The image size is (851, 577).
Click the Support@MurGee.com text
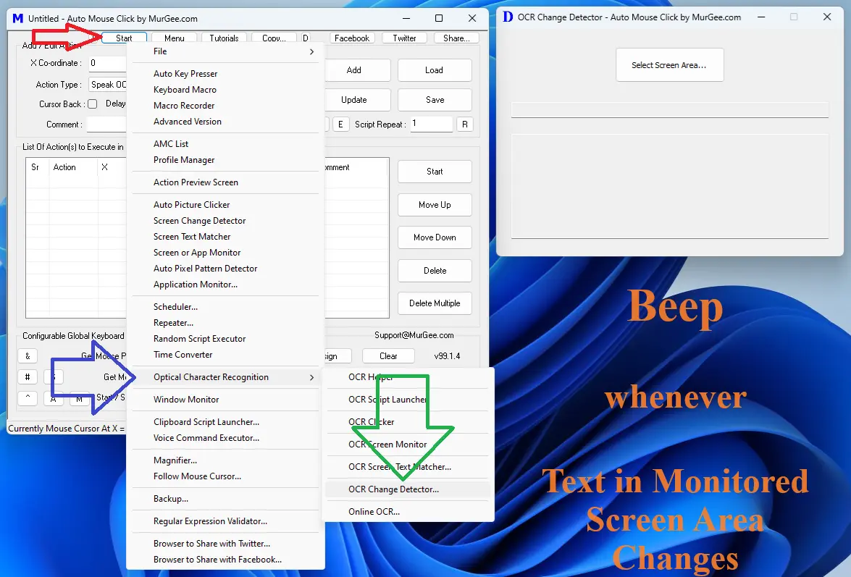[414, 335]
